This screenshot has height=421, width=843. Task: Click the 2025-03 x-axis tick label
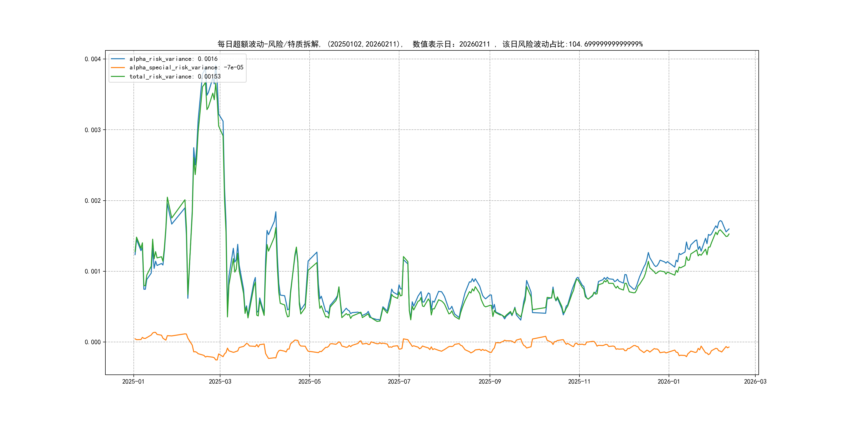click(220, 381)
